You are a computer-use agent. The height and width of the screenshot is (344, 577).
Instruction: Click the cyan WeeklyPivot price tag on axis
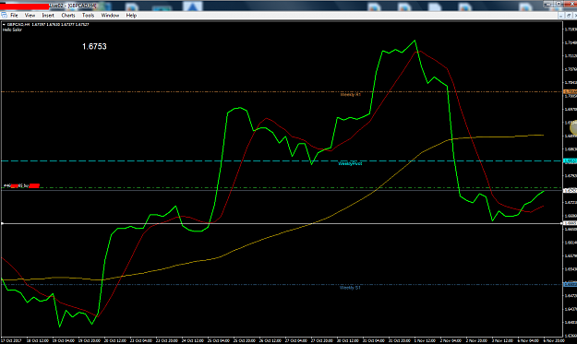(x=570, y=161)
